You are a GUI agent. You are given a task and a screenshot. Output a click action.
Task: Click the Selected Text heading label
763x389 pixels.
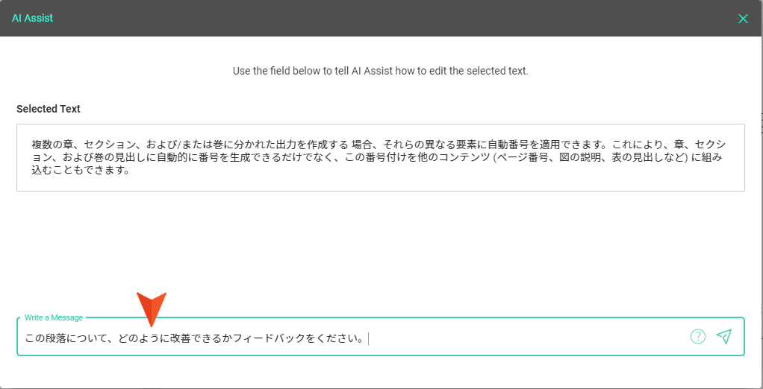[x=49, y=109]
